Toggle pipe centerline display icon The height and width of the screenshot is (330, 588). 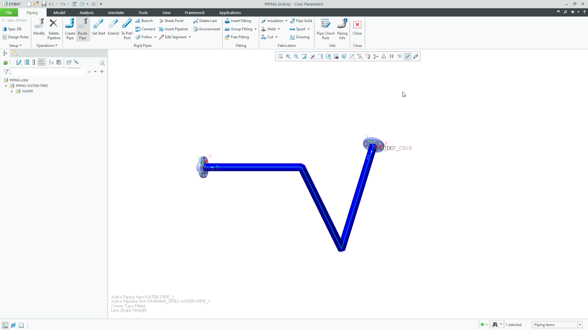coord(407,56)
